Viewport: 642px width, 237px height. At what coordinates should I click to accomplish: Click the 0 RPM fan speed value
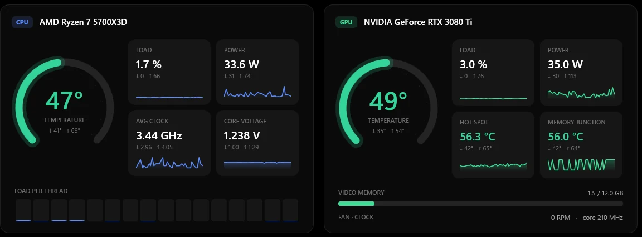[561, 218]
